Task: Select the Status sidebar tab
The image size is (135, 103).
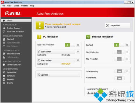Action: pos(16,21)
